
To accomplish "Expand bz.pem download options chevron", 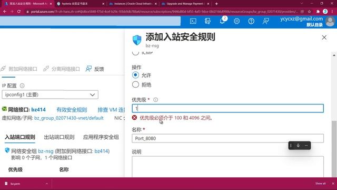I will click(x=47, y=184).
